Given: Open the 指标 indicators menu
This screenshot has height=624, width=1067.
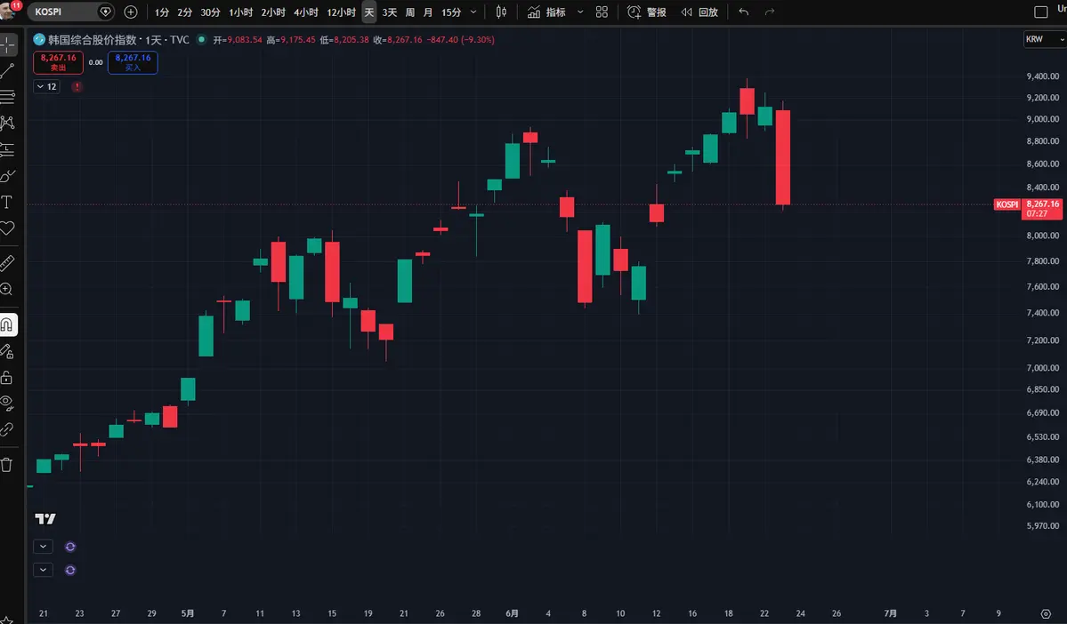Looking at the screenshot, I should click(547, 12).
